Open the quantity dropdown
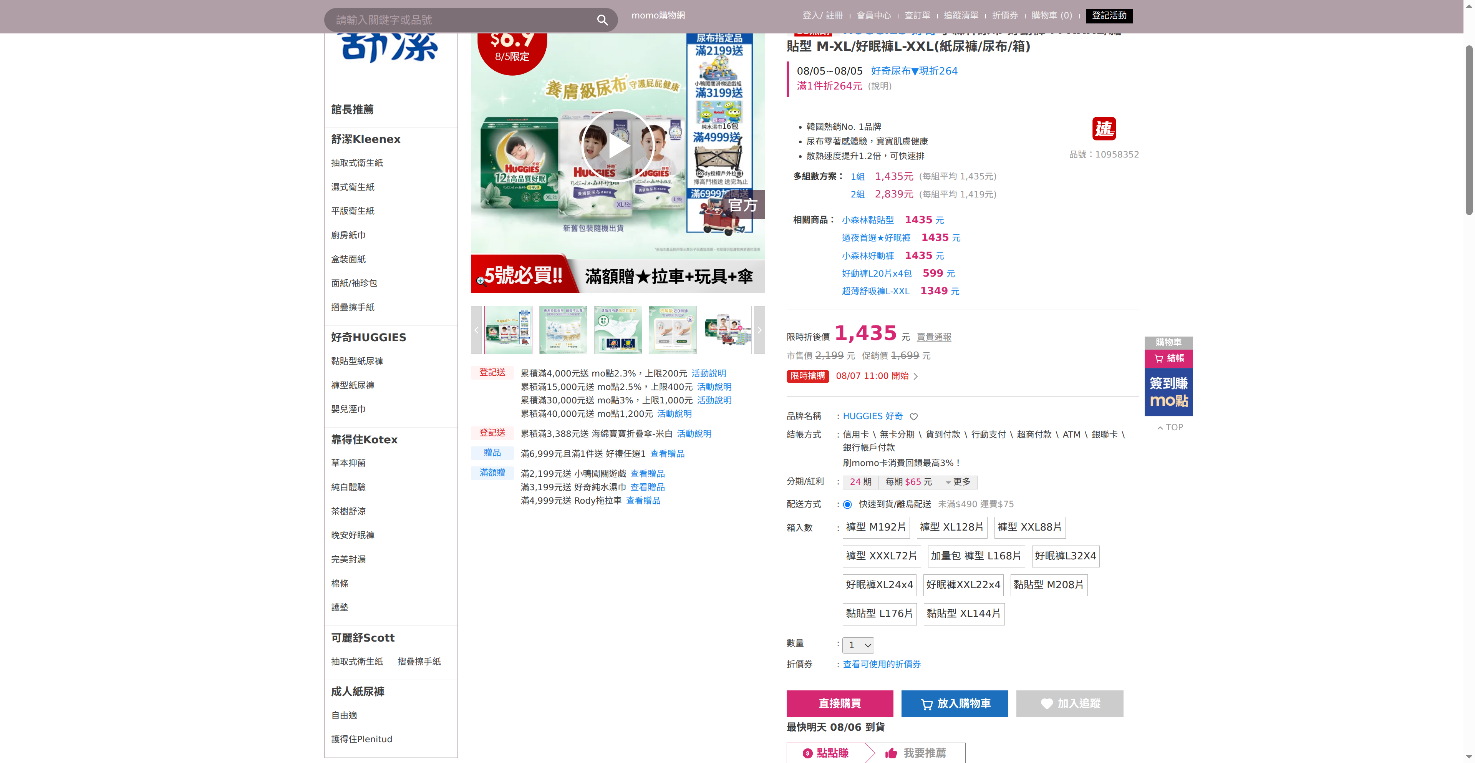Image resolution: width=1475 pixels, height=763 pixels. coord(858,645)
